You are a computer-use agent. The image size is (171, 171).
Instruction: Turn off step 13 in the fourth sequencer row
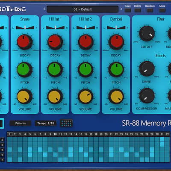[x=71, y=155]
